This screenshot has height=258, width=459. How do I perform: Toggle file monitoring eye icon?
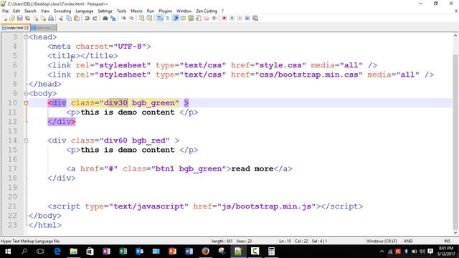[214, 18]
